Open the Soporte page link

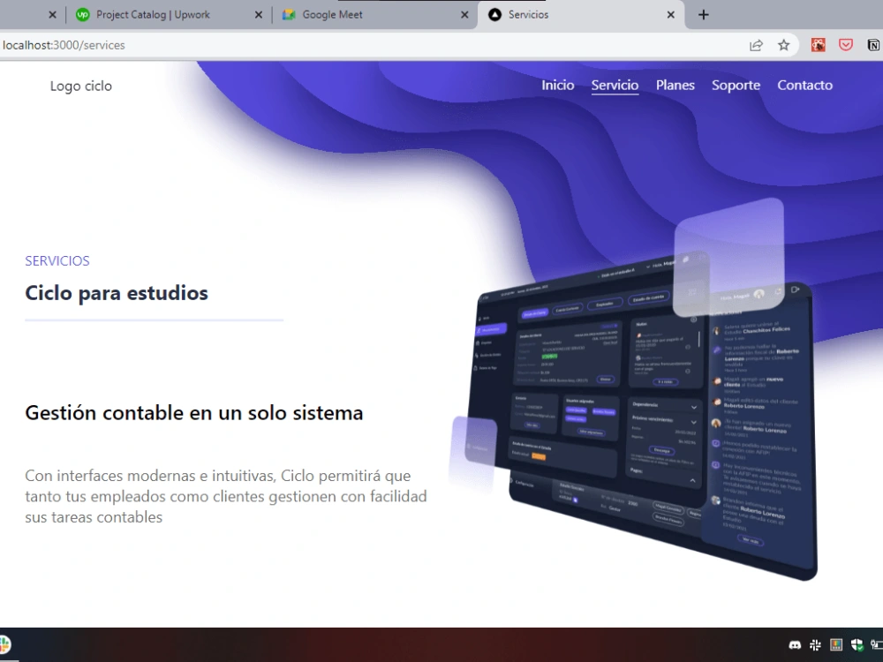coord(736,85)
